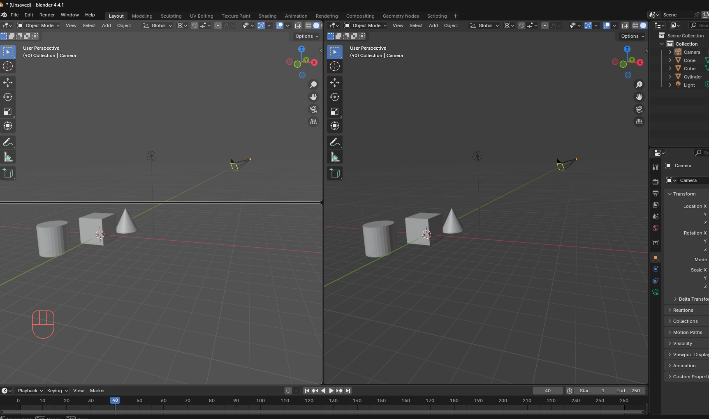Screen dimensions: 709x419
Task: Select the Scale tool in left viewport
Action: pyautogui.click(x=8, y=111)
